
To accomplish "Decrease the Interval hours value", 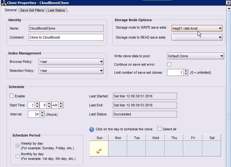I will (x=42, y=116).
